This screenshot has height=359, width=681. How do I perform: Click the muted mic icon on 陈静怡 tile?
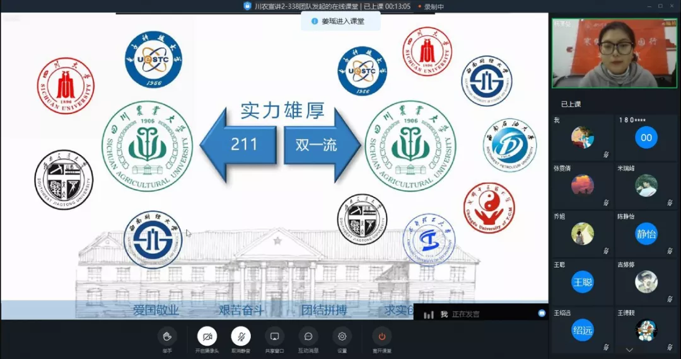click(x=670, y=251)
